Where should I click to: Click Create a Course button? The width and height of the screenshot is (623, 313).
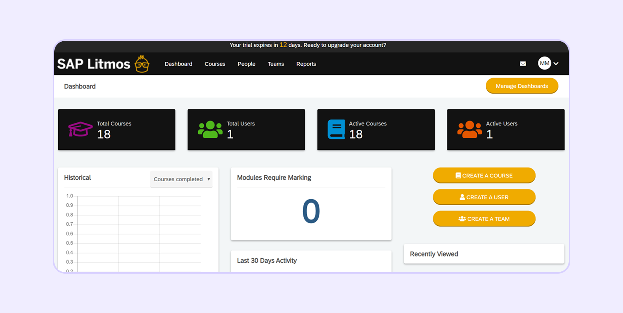coord(484,175)
